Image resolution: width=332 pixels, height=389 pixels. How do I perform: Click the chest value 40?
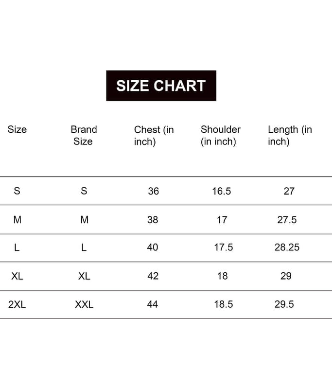point(153,248)
